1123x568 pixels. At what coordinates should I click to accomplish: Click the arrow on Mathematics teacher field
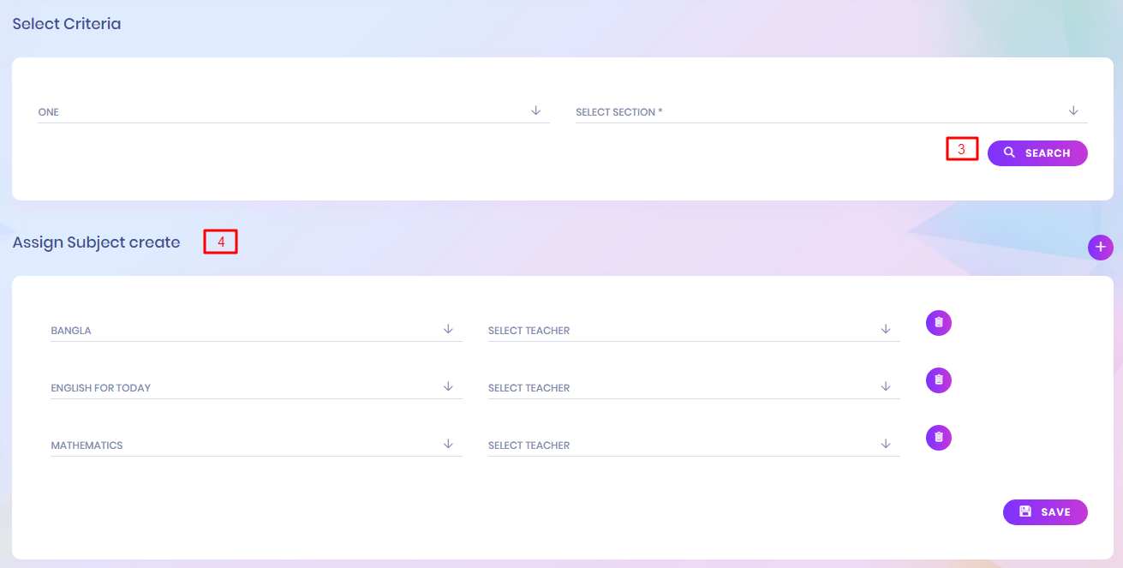coord(886,444)
